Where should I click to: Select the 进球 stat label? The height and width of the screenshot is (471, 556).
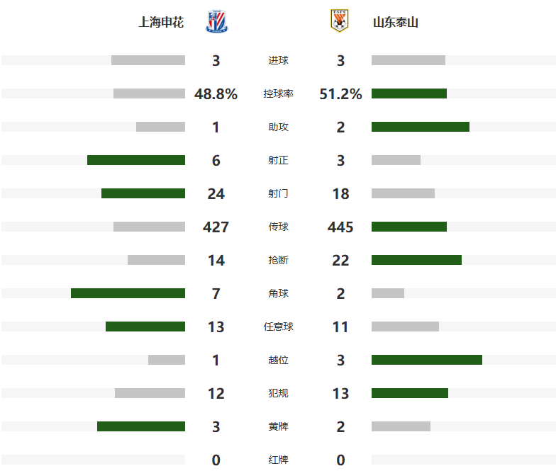coord(278,61)
